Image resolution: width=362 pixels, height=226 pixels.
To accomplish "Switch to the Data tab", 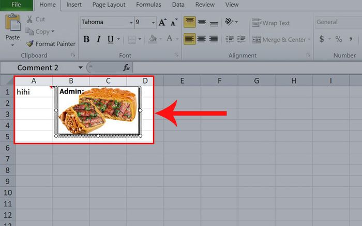I will 178,5.
